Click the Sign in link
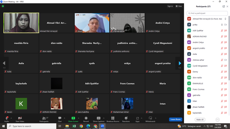Image resolution: width=230 pixels, height=129 pixels. pyautogui.click(x=170, y=6)
